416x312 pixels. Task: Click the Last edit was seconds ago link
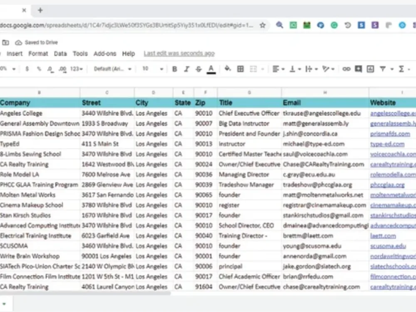(x=179, y=54)
